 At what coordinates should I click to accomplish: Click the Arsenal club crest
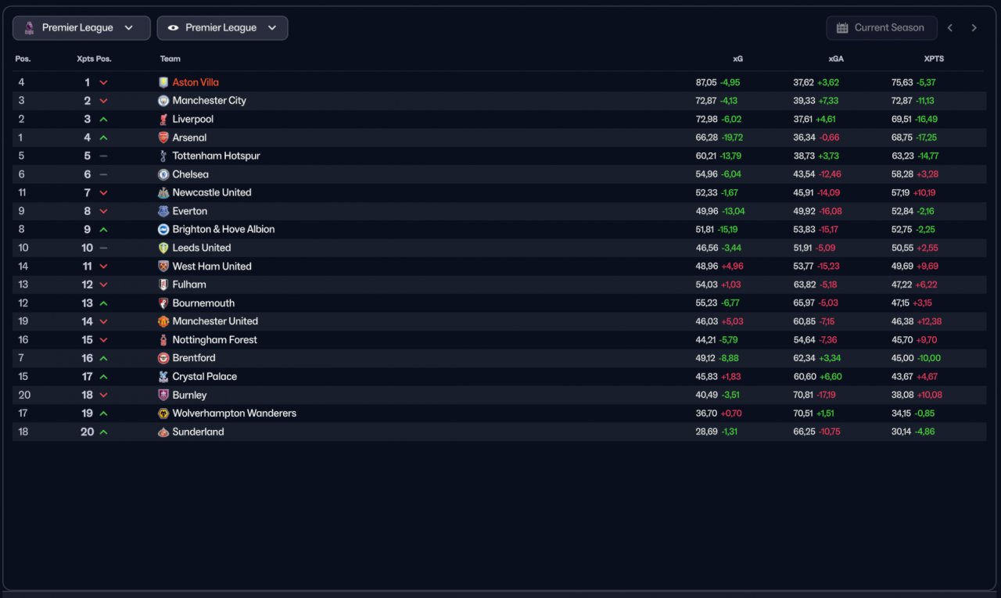click(x=163, y=138)
